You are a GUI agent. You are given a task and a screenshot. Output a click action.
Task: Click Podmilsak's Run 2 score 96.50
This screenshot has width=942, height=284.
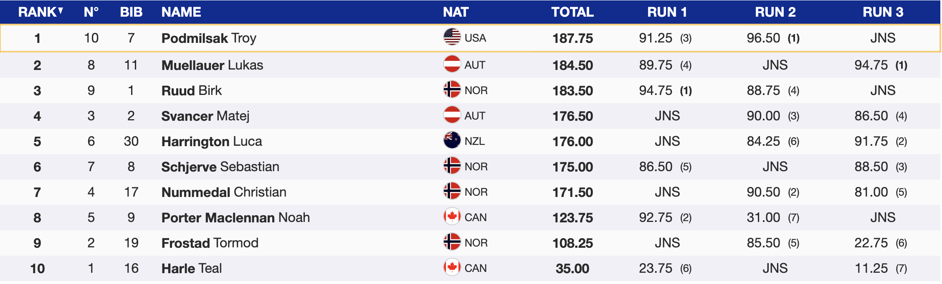[x=763, y=38]
